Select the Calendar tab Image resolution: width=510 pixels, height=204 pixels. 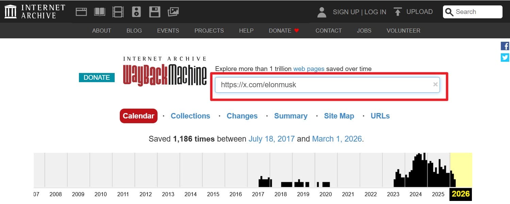pyautogui.click(x=138, y=116)
